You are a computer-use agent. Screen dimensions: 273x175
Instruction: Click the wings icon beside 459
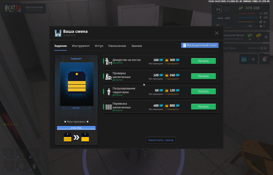(x=220, y=18)
